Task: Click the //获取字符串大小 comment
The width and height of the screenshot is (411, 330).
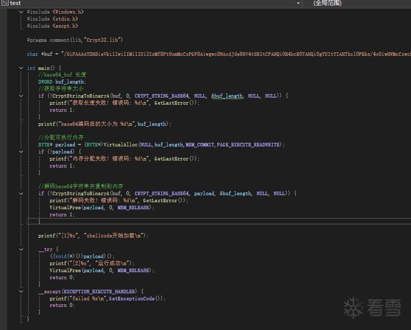Action: [61, 89]
